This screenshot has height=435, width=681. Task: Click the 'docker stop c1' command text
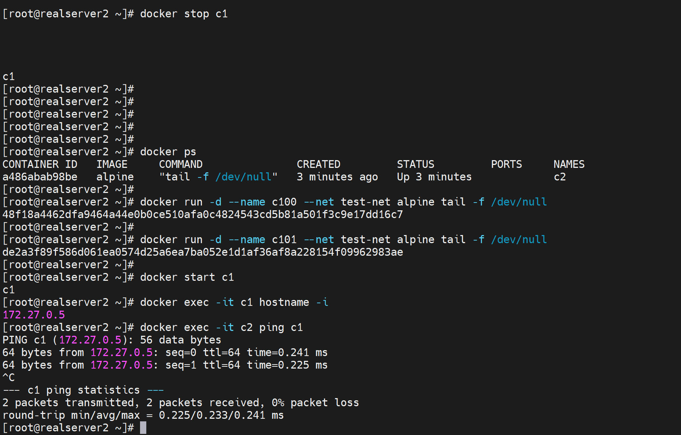184,14
